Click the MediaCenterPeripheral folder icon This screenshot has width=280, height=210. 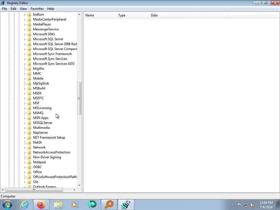(30, 19)
